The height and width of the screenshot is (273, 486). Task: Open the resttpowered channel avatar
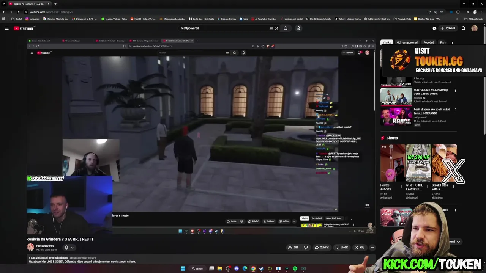pos(30,247)
